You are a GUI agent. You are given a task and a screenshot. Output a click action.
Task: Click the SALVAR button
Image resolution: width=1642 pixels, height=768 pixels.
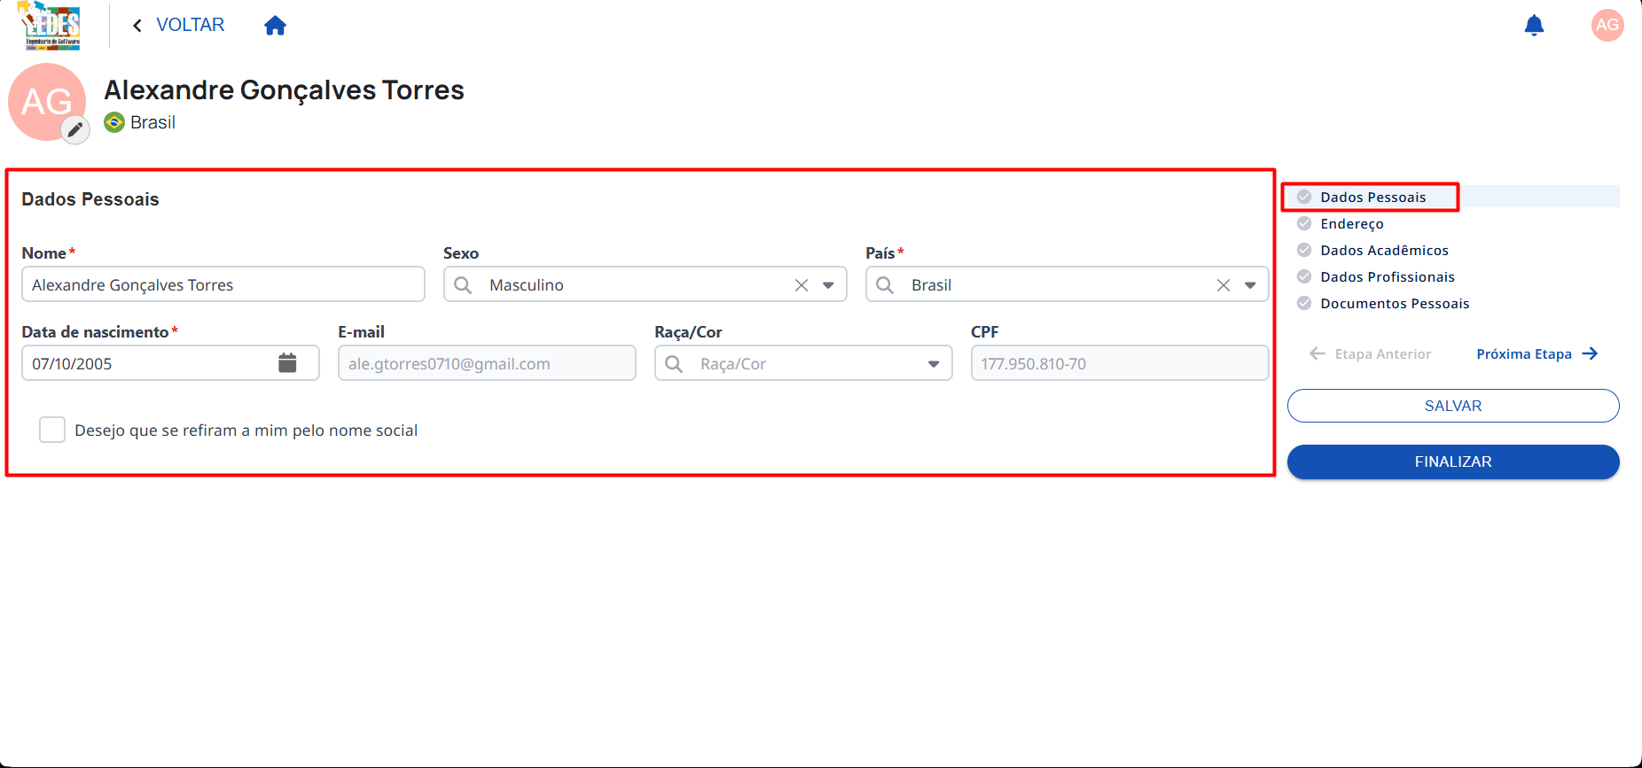tap(1453, 406)
